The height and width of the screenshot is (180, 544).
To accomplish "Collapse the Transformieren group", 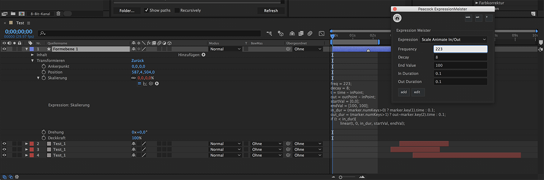I will 33,60.
